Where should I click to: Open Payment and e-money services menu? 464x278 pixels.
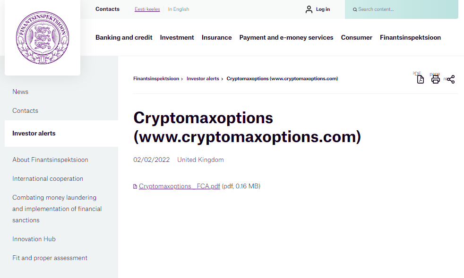pos(286,37)
